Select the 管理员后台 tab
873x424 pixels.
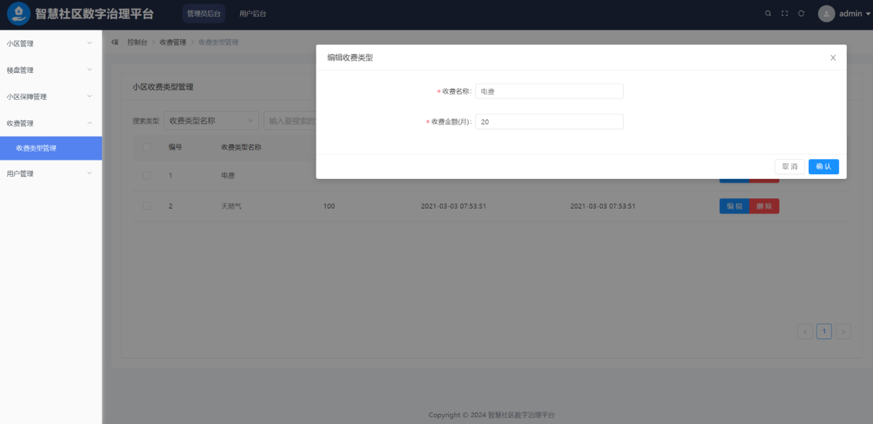click(204, 13)
